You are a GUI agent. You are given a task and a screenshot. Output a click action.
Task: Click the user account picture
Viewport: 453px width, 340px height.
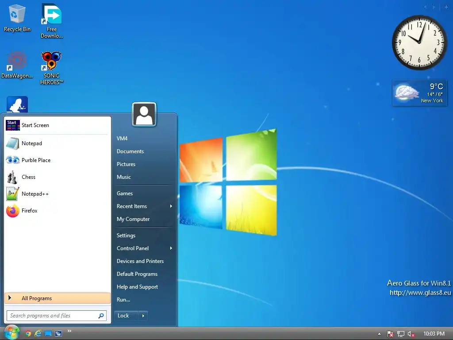coord(144,115)
